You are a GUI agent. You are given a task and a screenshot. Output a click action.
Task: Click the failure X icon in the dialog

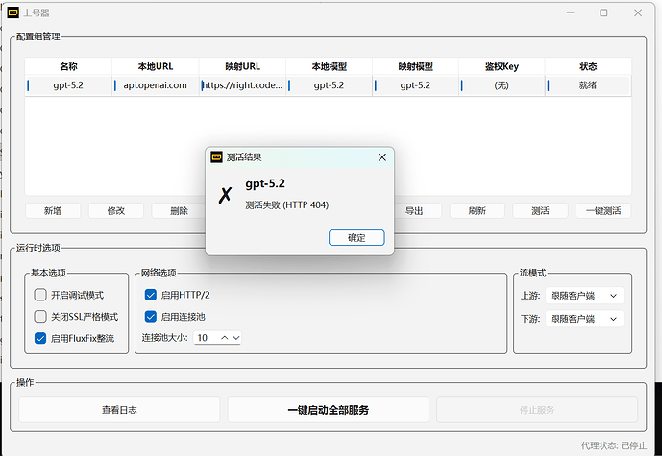click(x=225, y=195)
